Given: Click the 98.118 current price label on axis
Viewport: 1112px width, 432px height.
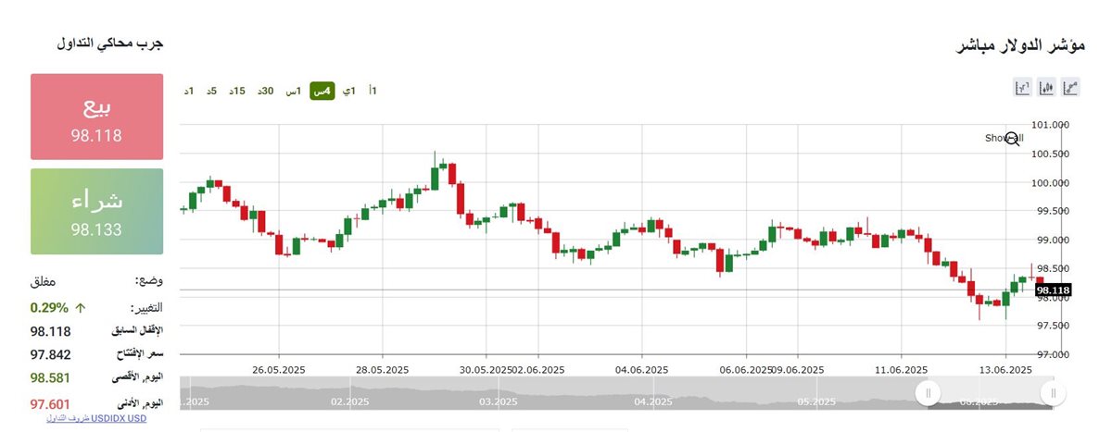Looking at the screenshot, I should pos(1053,290).
